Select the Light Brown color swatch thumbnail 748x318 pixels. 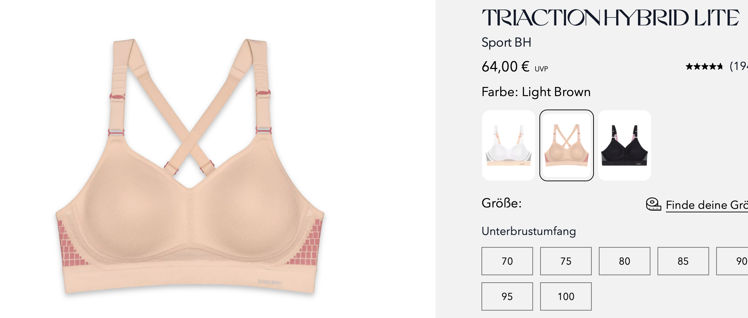click(567, 145)
